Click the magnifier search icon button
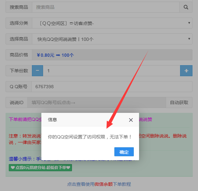Viewport: 198px width, 191px height. (186, 7)
